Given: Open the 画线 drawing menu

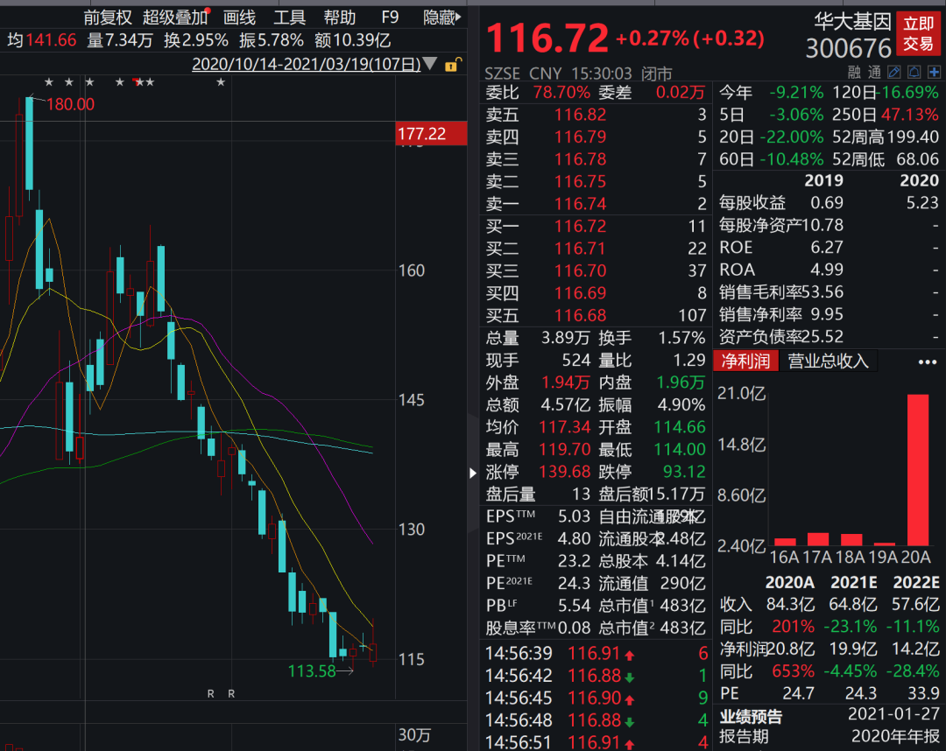Looking at the screenshot, I should (239, 18).
